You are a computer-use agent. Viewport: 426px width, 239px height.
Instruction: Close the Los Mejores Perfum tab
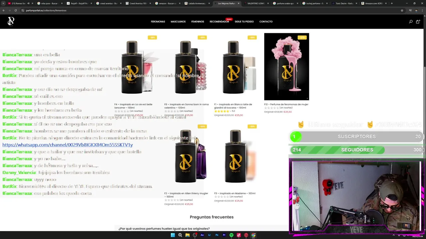(x=238, y=3)
